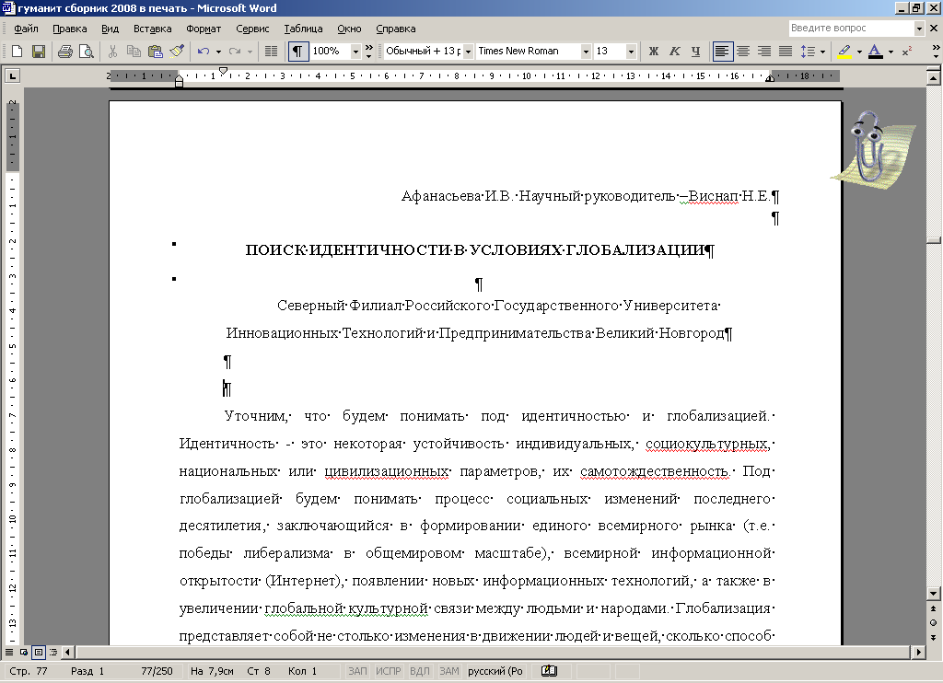Open font color options arrow
Screen dimensions: 943x683
[891, 52]
